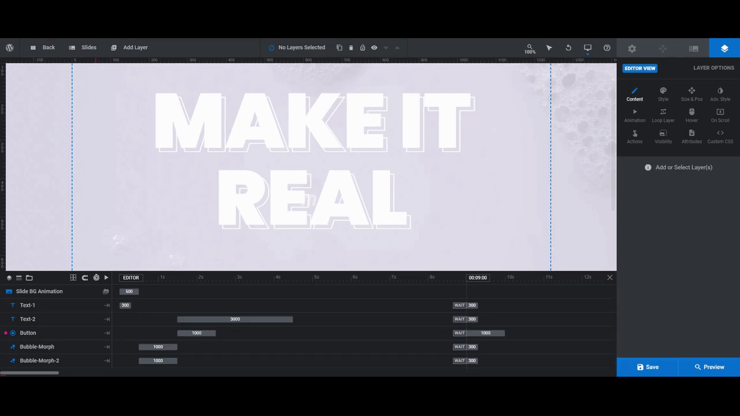Select Button row's WAIT out-animation marker
This screenshot has height=416, width=740.
[x=460, y=333]
